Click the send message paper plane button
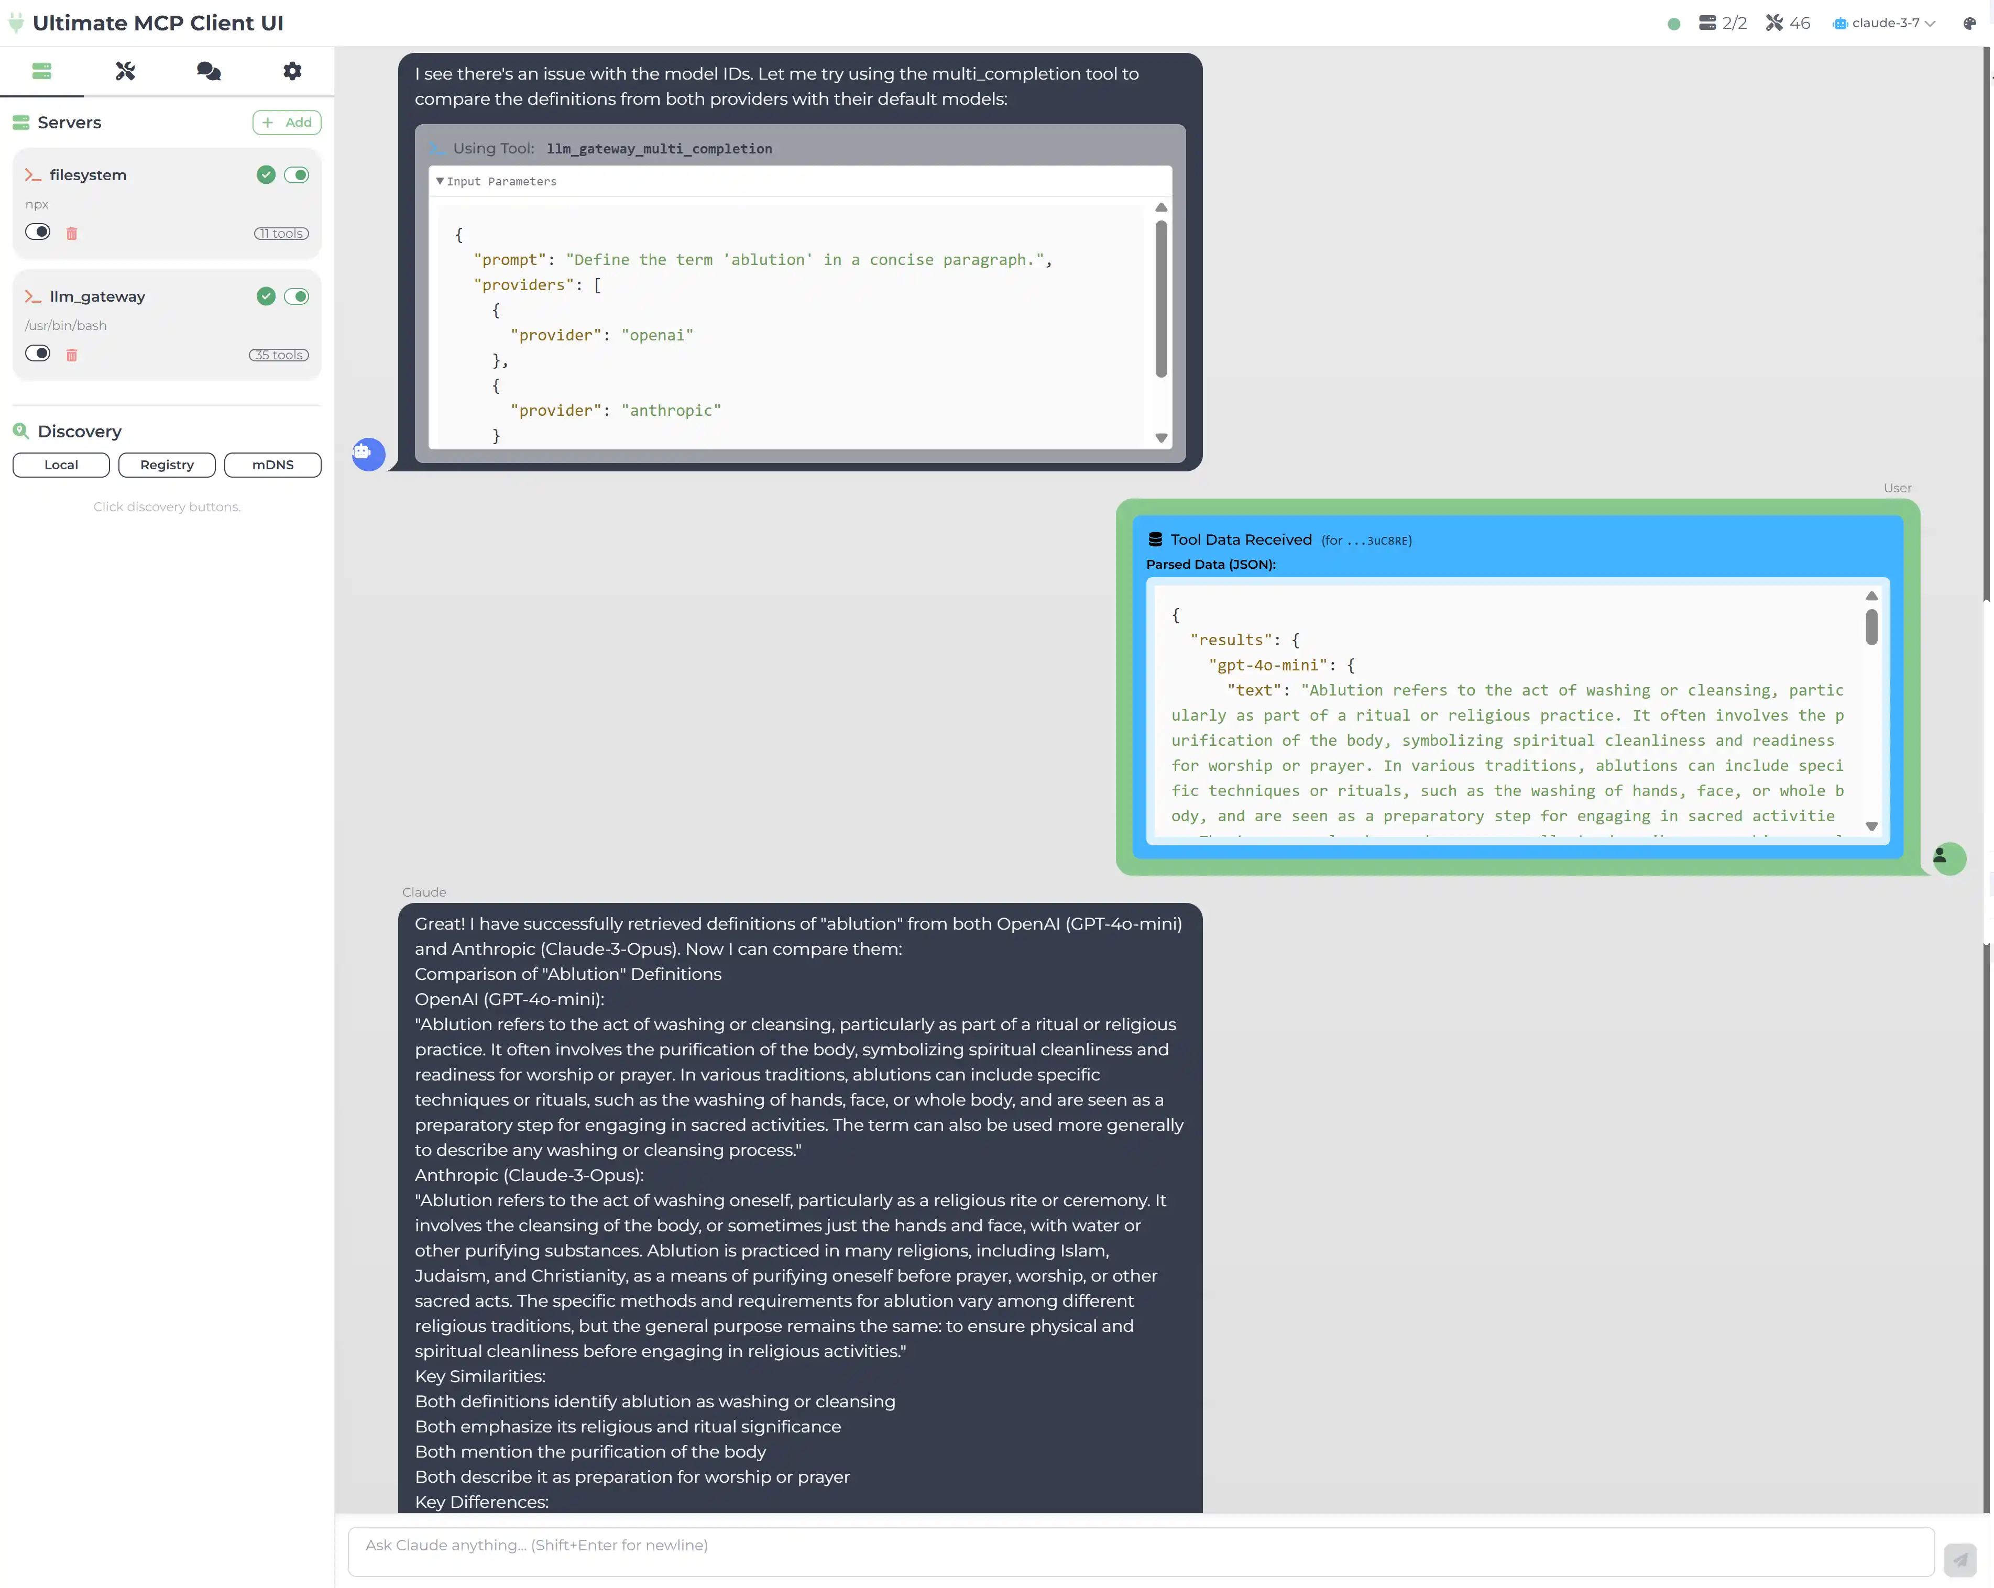The height and width of the screenshot is (1588, 1994). 1960,1559
